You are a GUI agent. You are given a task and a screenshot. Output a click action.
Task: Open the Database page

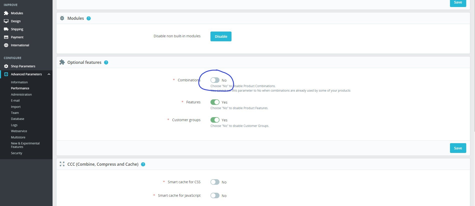(x=18, y=119)
